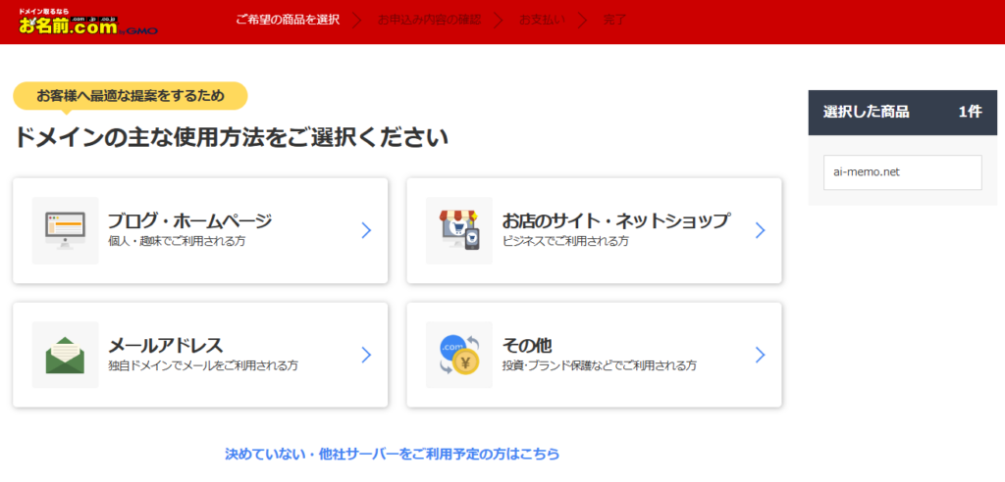
Task: Choose the ブログ・ホームページ title text
Action: tap(189, 220)
